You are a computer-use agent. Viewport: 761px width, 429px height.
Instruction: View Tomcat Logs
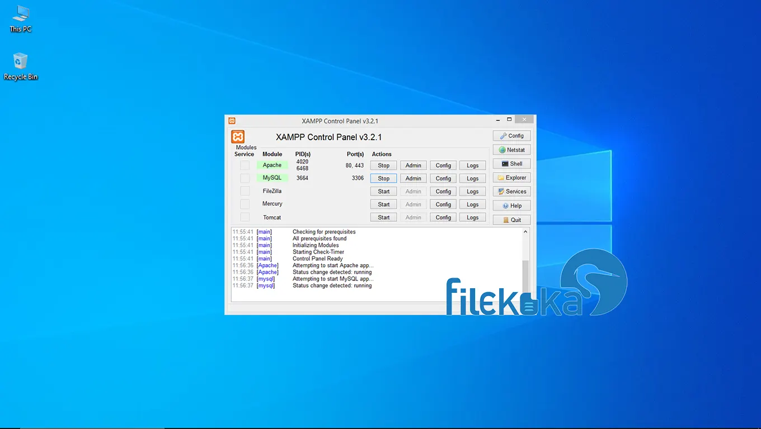[x=473, y=217]
